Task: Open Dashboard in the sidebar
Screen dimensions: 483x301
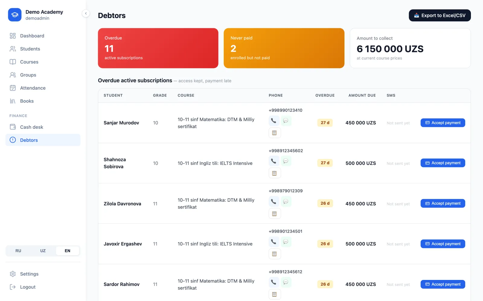Action: [x=43, y=36]
